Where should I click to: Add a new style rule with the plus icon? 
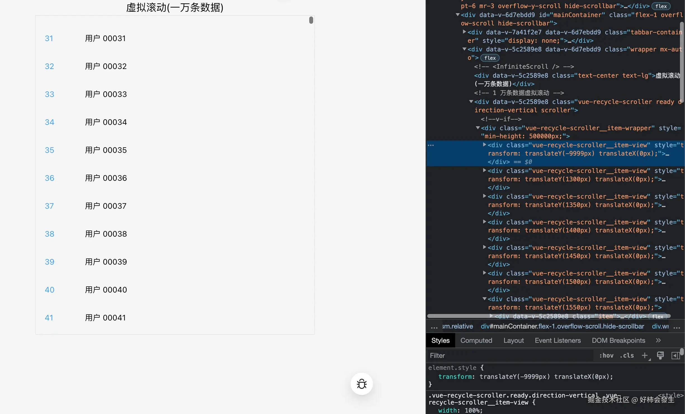pyautogui.click(x=645, y=355)
